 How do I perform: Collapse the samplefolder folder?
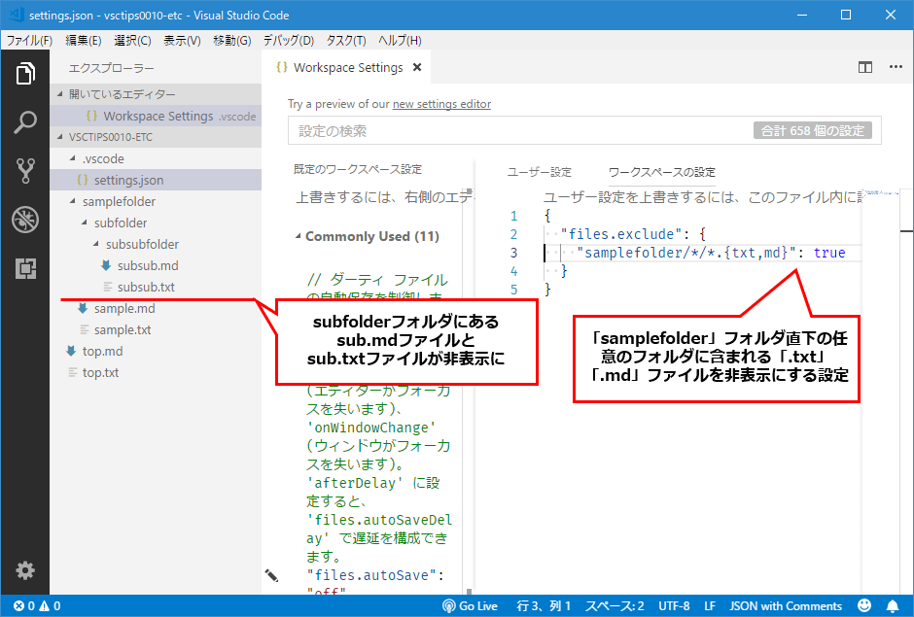tap(72, 201)
